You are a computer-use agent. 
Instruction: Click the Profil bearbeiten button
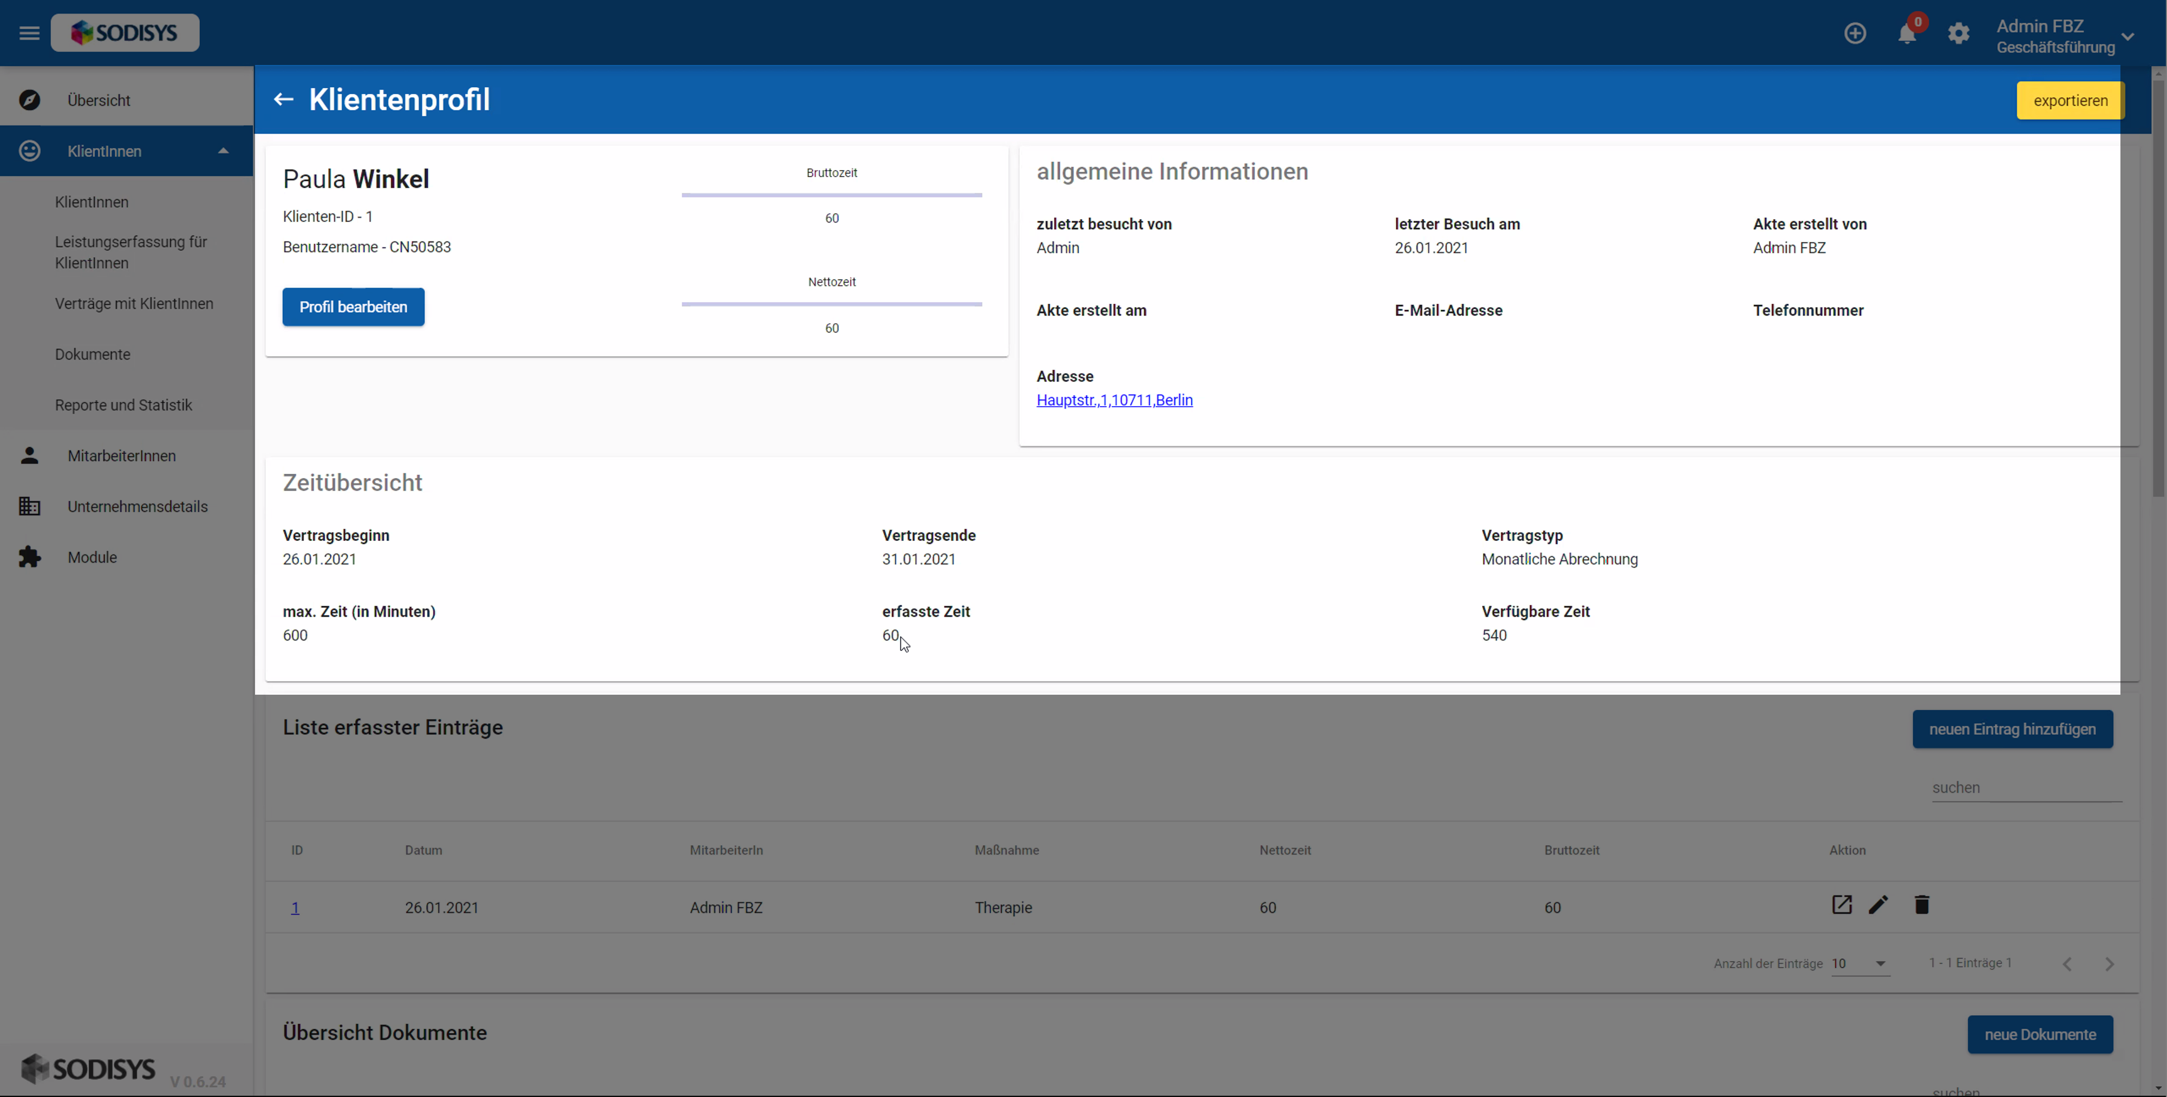tap(353, 307)
